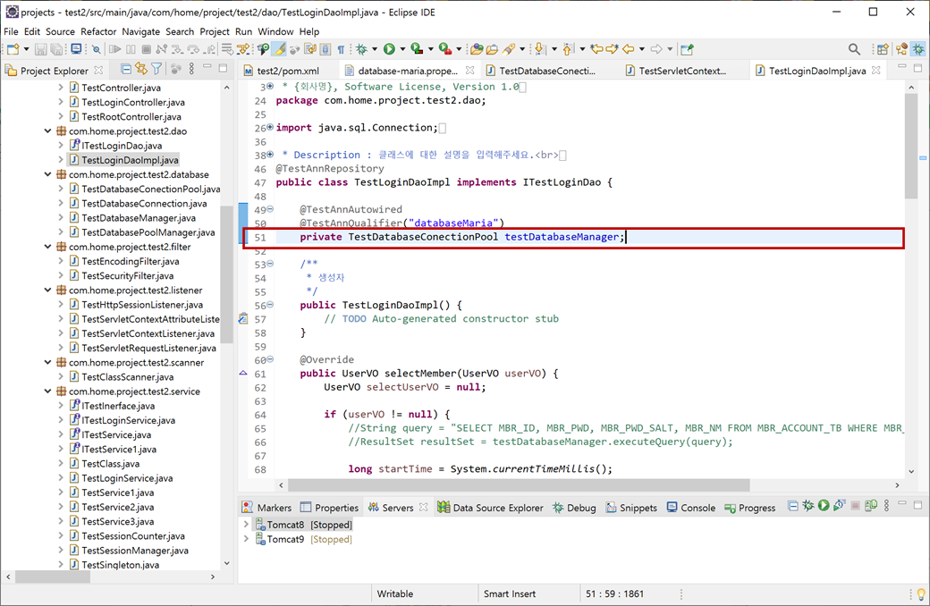Open the Run button dropdown arrow
930x606 pixels.
tap(402, 49)
